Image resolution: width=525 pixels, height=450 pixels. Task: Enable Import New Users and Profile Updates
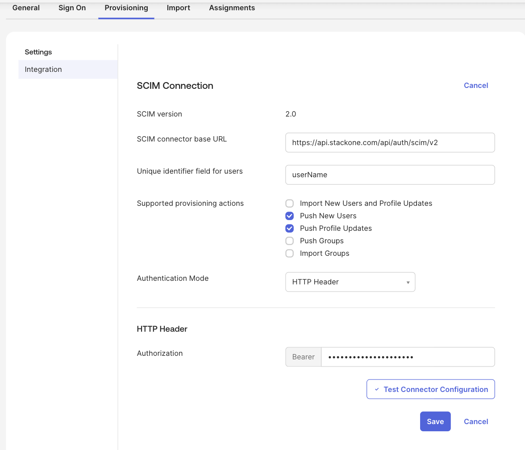[x=290, y=203]
